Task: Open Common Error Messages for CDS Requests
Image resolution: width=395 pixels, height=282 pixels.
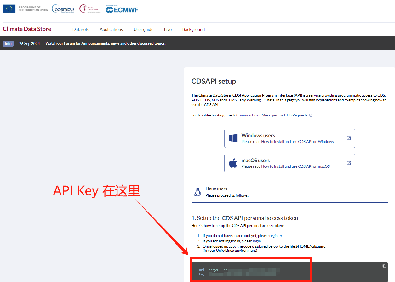Action: click(272, 115)
